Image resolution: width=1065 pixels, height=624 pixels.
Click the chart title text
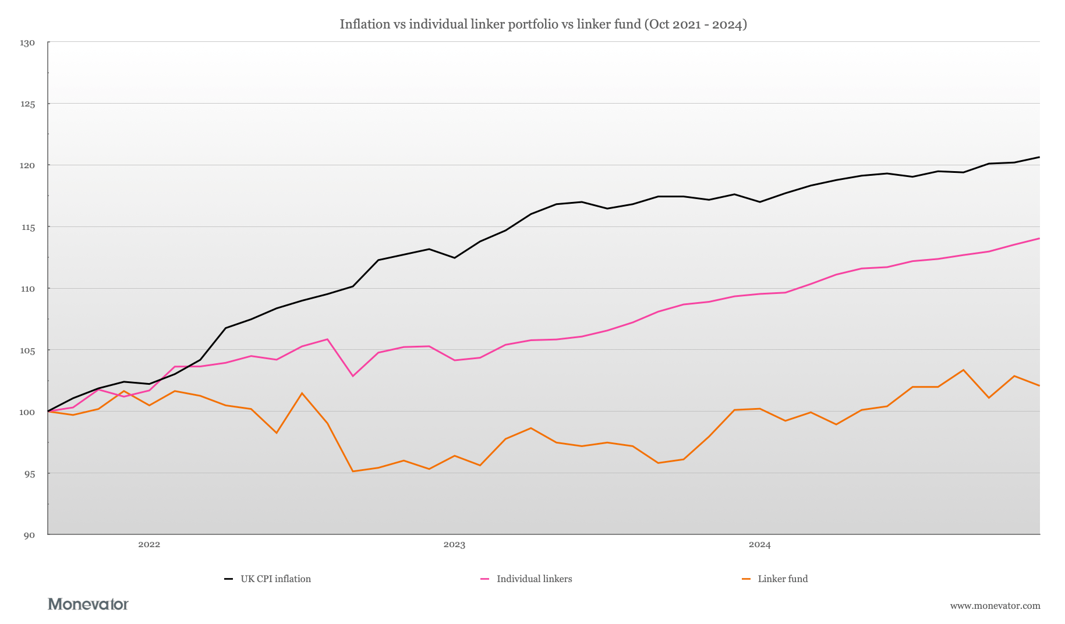click(543, 24)
